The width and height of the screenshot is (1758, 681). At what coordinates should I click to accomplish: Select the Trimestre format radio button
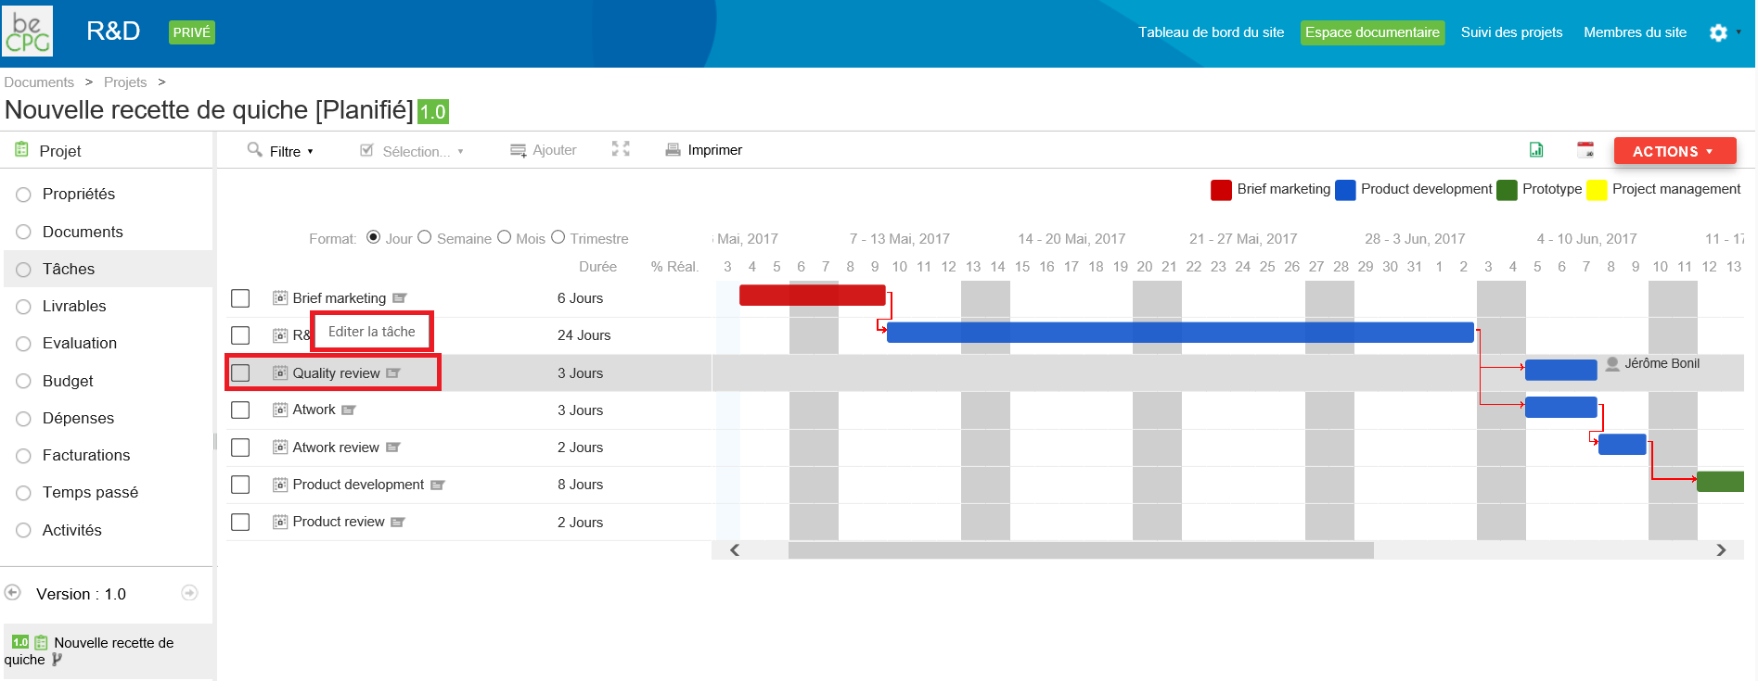pos(558,237)
